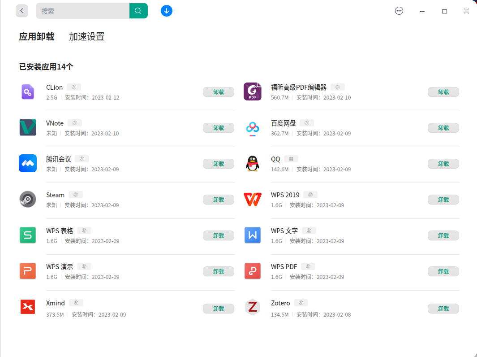Click the Tencent Meeting (腾讯会议) icon
The image size is (477, 357).
[28, 163]
